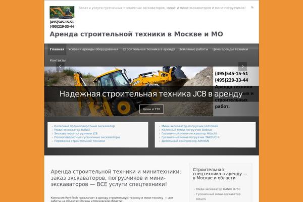The width and height of the screenshot is (303, 202).
Task: Open Экскаваторы-погрузчики JCB link
Action: 76,133
